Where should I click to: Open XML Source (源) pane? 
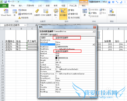[85, 12]
